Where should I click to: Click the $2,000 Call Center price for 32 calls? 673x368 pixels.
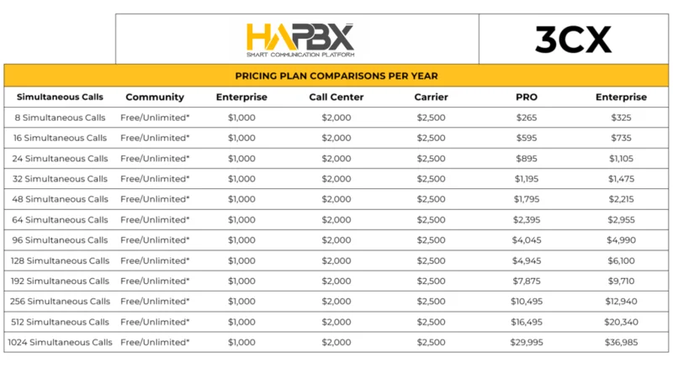pos(336,179)
